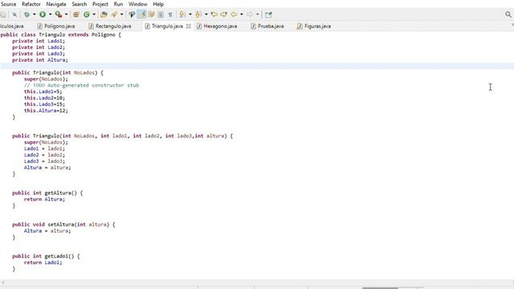Open the Run menu

click(118, 4)
